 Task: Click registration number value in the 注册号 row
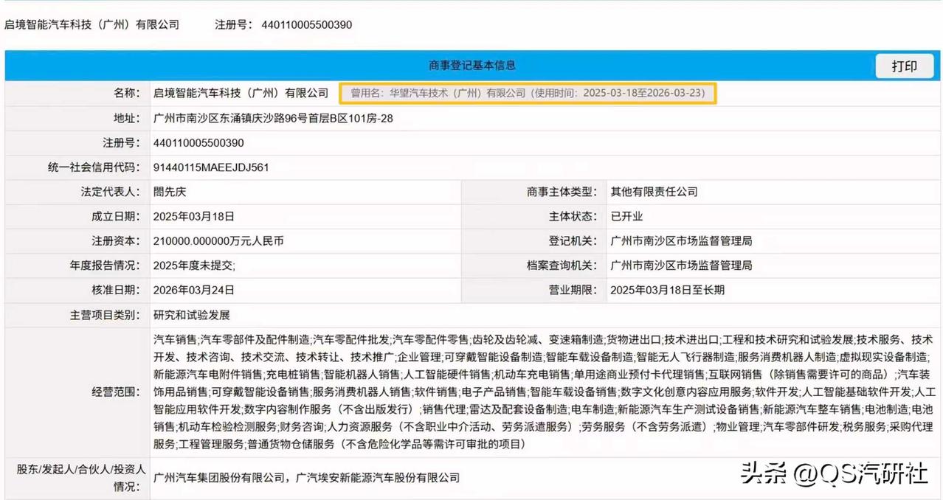pos(198,142)
